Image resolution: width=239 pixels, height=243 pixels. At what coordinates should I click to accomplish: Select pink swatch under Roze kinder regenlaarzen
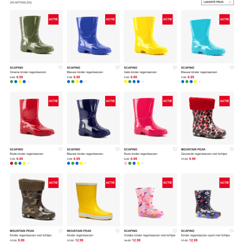125,163
